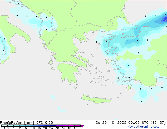
Task: Select the 2–5 mm legend swatch
Action: (x=23, y=126)
